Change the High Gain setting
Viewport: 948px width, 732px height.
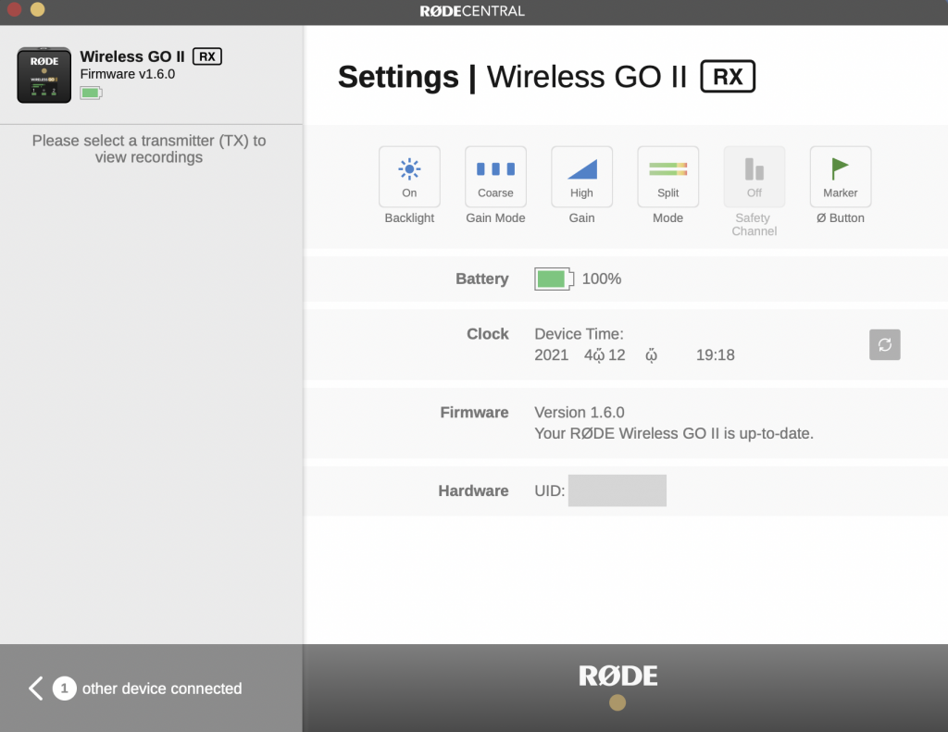point(581,177)
